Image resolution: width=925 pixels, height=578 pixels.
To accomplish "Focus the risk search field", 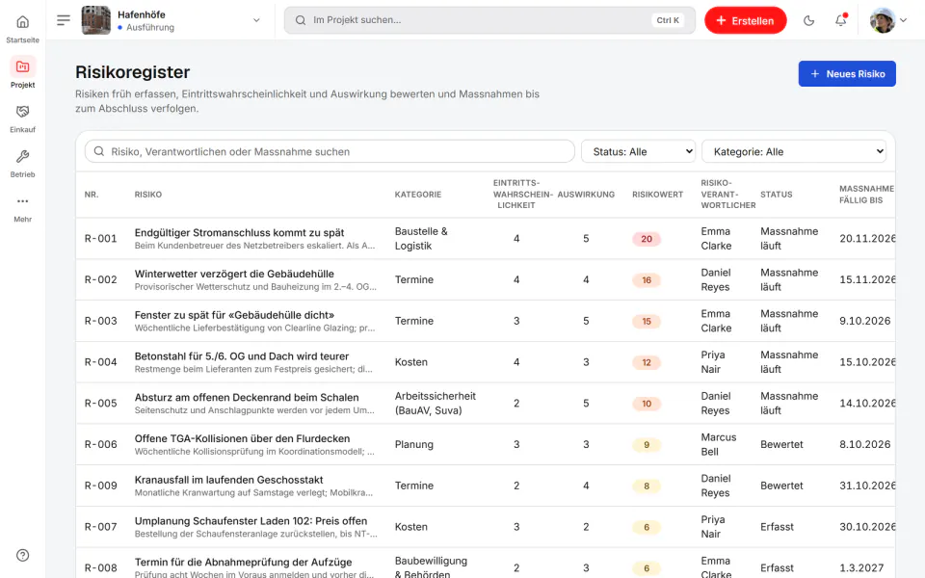I will pyautogui.click(x=330, y=151).
